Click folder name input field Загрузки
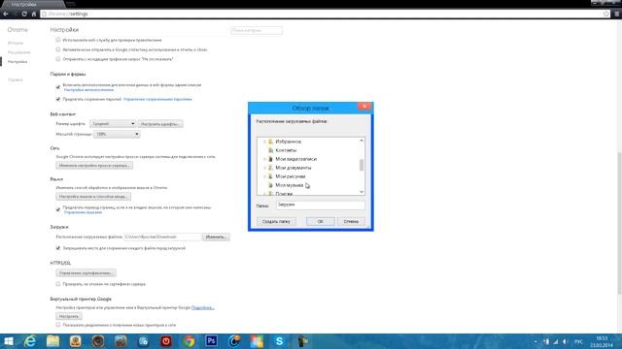The height and width of the screenshot is (349, 622). pyautogui.click(x=321, y=205)
